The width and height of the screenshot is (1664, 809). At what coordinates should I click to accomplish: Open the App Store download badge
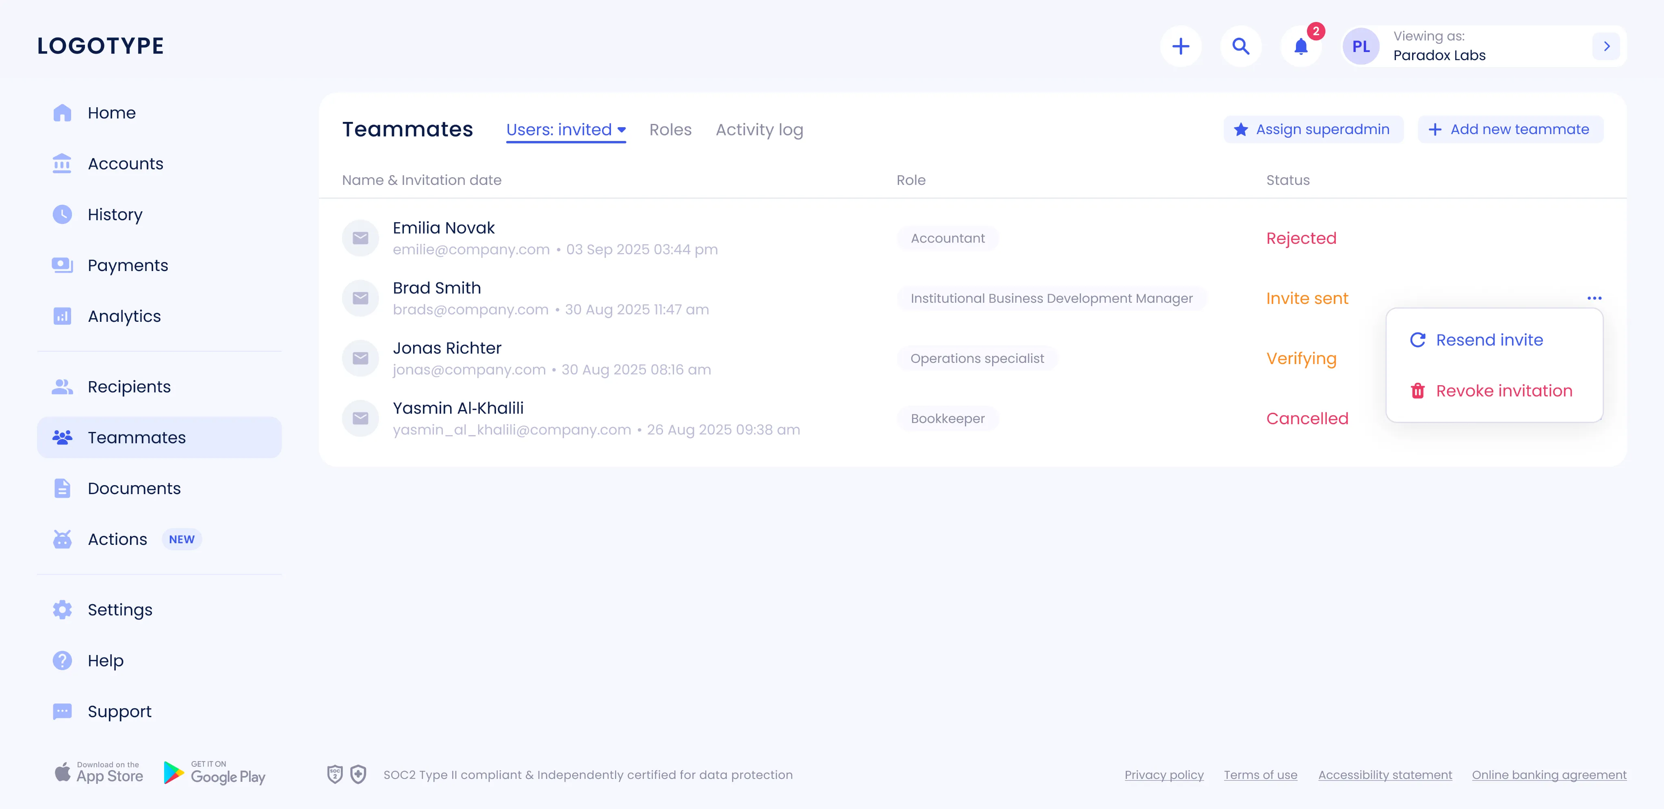coord(99,773)
